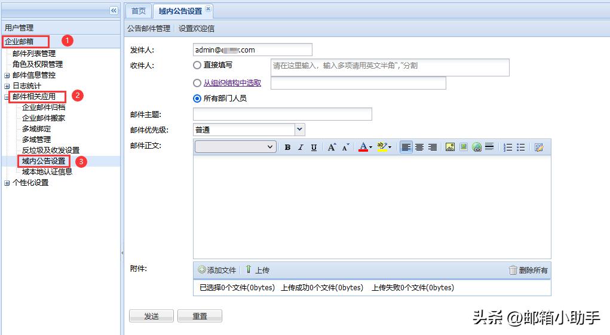Click the recipients direct-entry text box
The image size is (610, 335).
390,67
